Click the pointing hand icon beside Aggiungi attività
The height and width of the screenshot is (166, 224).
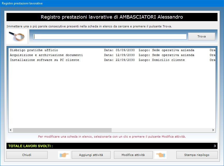click(x=64, y=155)
